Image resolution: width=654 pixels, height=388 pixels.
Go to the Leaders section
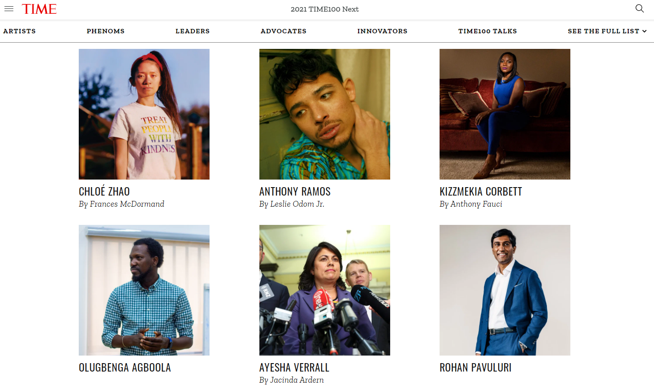pos(193,31)
